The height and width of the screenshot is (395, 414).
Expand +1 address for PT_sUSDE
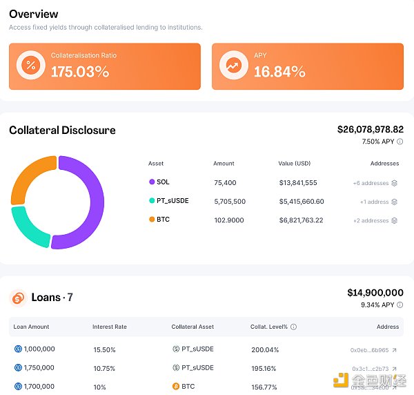pyautogui.click(x=375, y=202)
